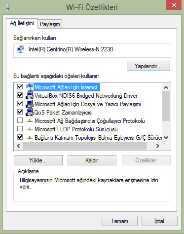The height and width of the screenshot is (234, 184).
Task: Enable Microsoft LLDP Protokolü Sürücüsü checkbox
Action: pyautogui.click(x=20, y=129)
